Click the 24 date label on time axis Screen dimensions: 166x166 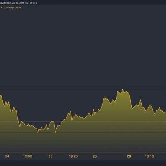[x=7, y=156]
